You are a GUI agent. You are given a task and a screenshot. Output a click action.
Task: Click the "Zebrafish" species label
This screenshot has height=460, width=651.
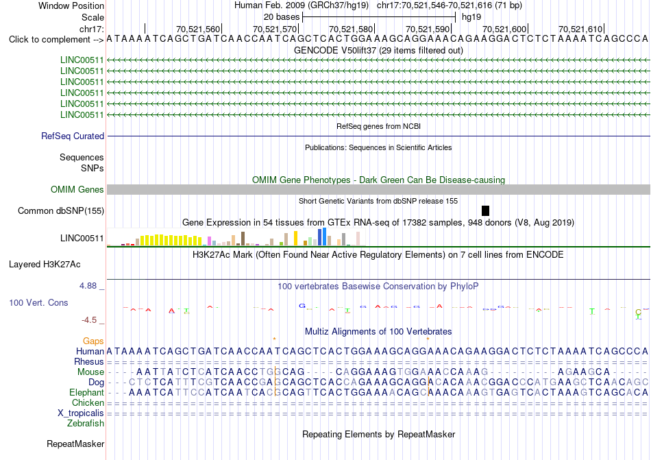(x=86, y=424)
